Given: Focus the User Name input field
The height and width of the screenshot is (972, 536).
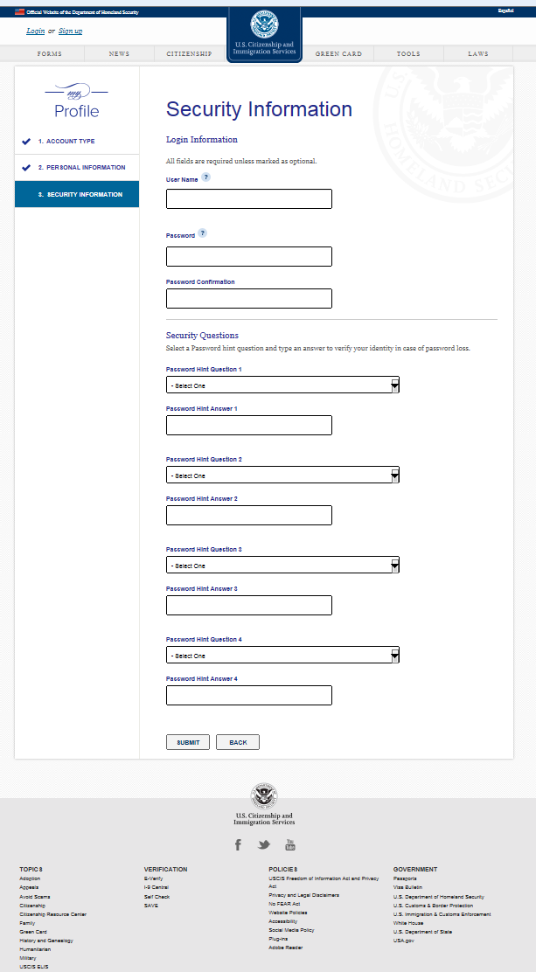Looking at the screenshot, I should (249, 199).
